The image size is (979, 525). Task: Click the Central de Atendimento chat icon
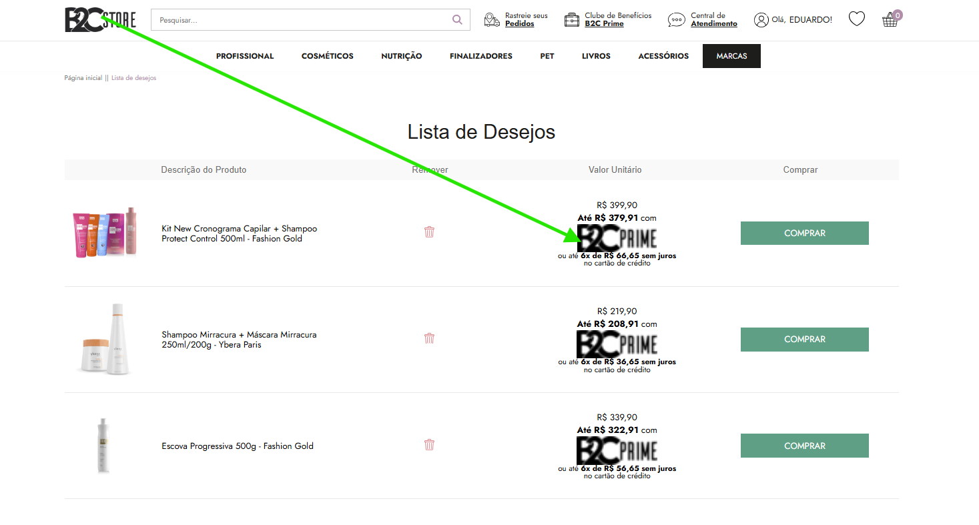(676, 20)
